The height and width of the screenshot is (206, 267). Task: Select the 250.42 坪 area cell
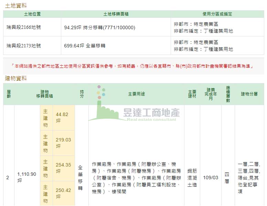pos(64,193)
